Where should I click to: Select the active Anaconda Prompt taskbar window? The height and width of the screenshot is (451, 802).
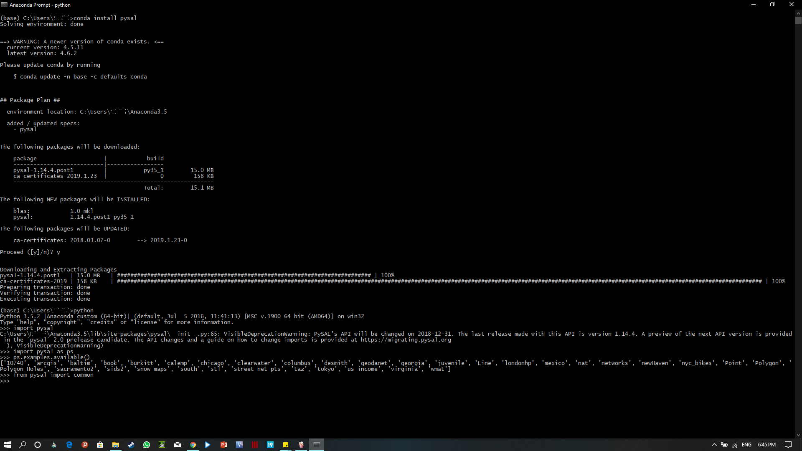point(317,445)
